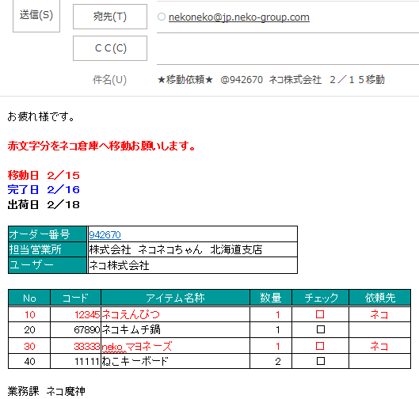This screenshot has width=419, height=399.
Task: Click the signature 業務課 ネコ魔神
Action: (x=47, y=391)
